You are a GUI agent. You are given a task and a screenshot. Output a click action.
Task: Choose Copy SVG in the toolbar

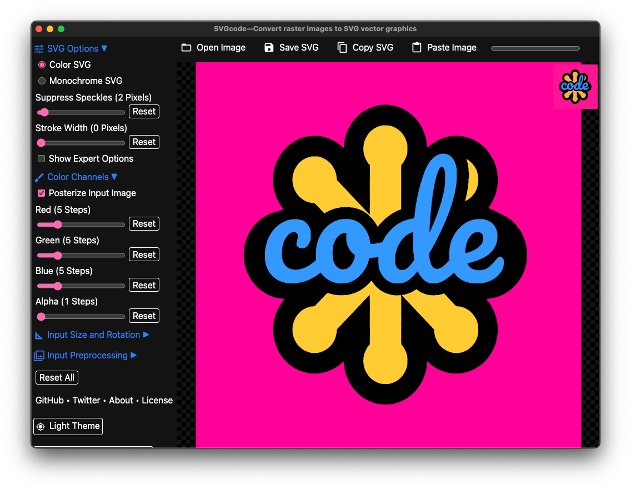point(365,47)
